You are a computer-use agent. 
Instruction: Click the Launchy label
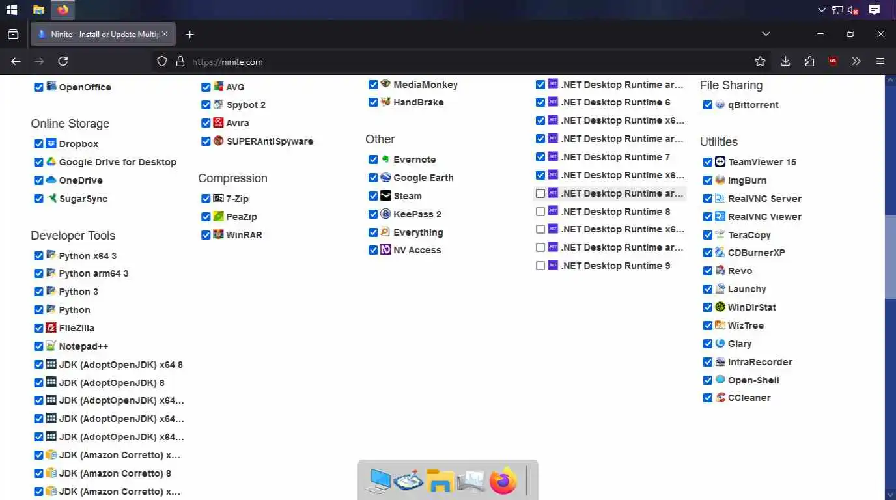point(747,289)
